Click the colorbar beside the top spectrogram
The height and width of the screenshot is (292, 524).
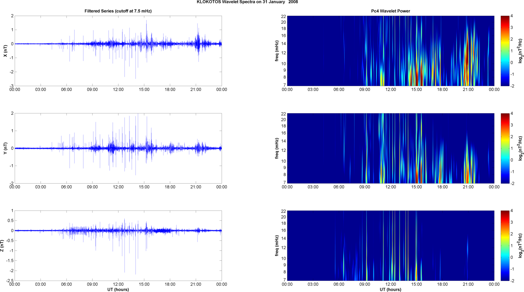tap(505, 51)
